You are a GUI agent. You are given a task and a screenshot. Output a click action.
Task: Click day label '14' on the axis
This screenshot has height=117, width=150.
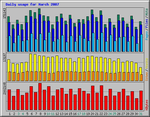point(66,114)
